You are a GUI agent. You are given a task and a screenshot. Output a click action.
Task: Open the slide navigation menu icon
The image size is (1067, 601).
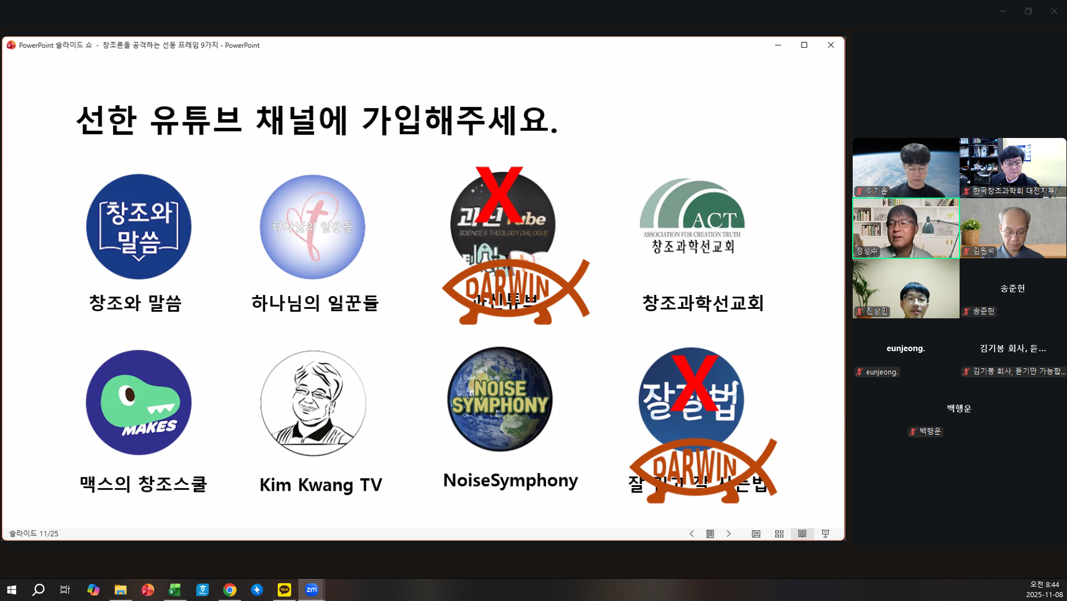pyautogui.click(x=710, y=534)
